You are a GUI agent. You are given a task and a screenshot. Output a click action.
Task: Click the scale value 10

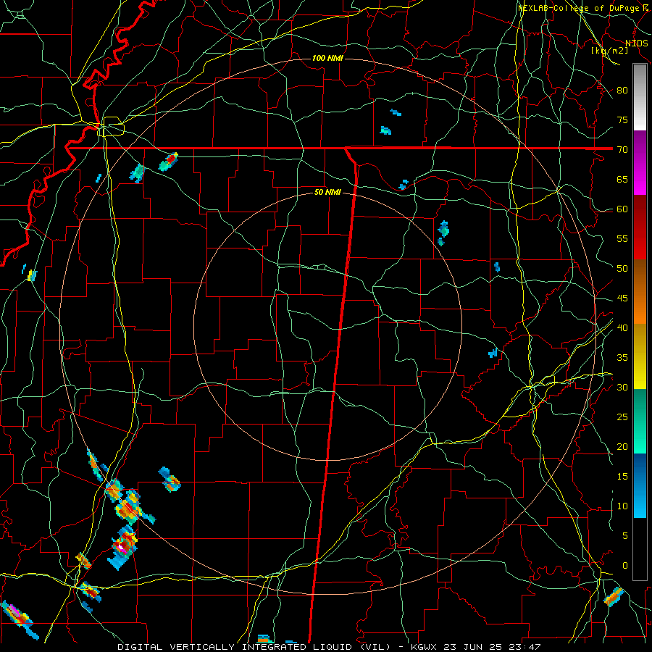[x=622, y=506]
